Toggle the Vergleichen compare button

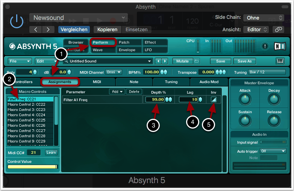(x=73, y=29)
